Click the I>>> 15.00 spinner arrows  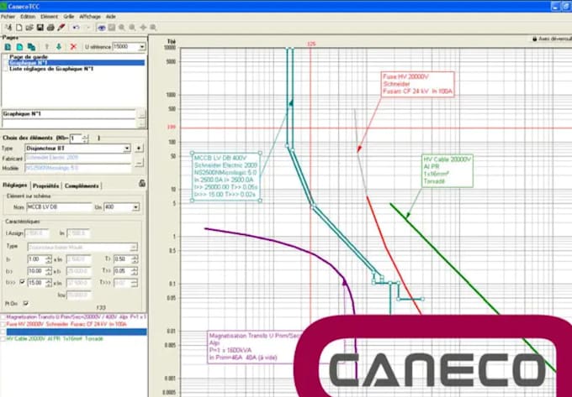(x=49, y=283)
